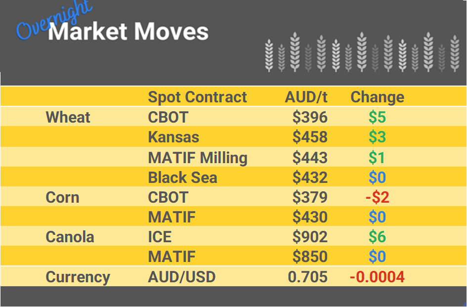Select the "AUD/t" column header
Viewport: 467px width, 307px height.
tap(306, 97)
